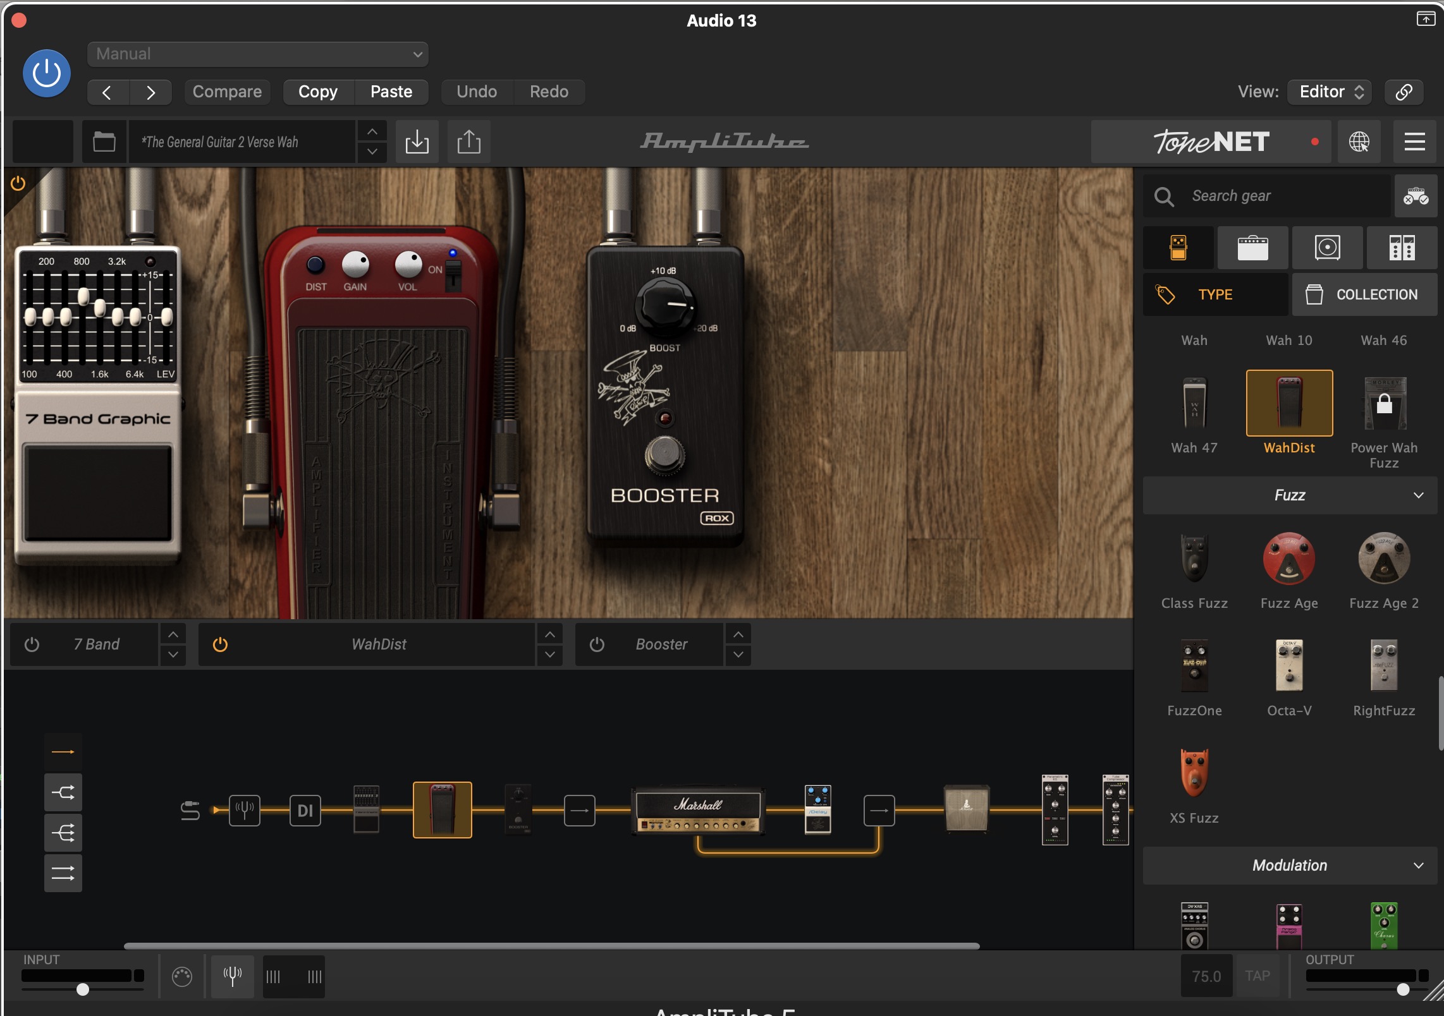Click the 7 Band slot up arrow
The image size is (1444, 1016).
tap(173, 634)
